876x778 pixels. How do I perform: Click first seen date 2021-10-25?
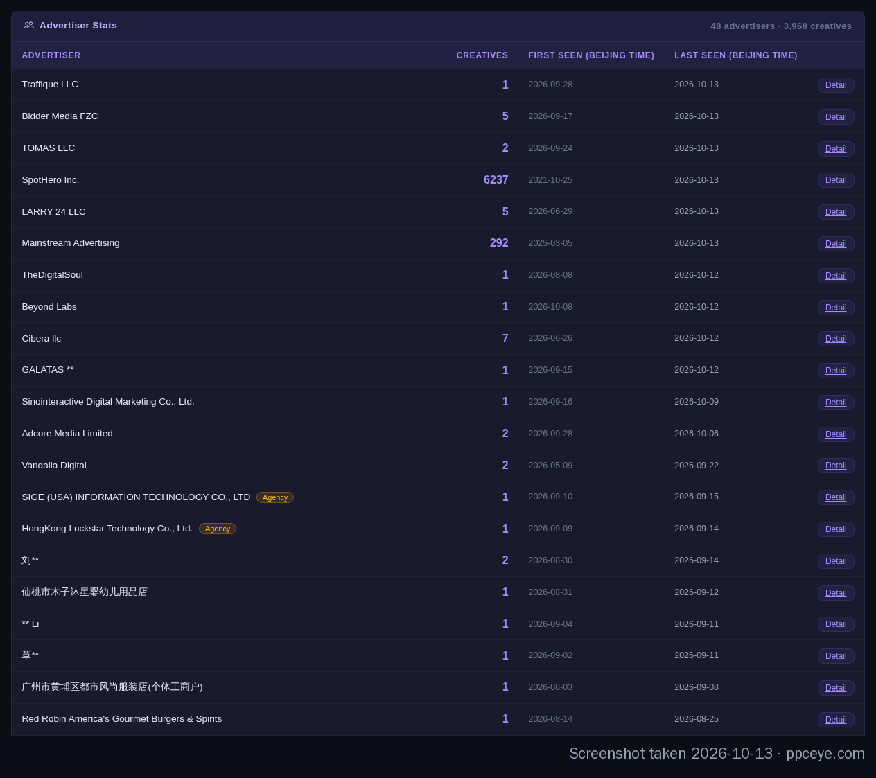(x=550, y=180)
